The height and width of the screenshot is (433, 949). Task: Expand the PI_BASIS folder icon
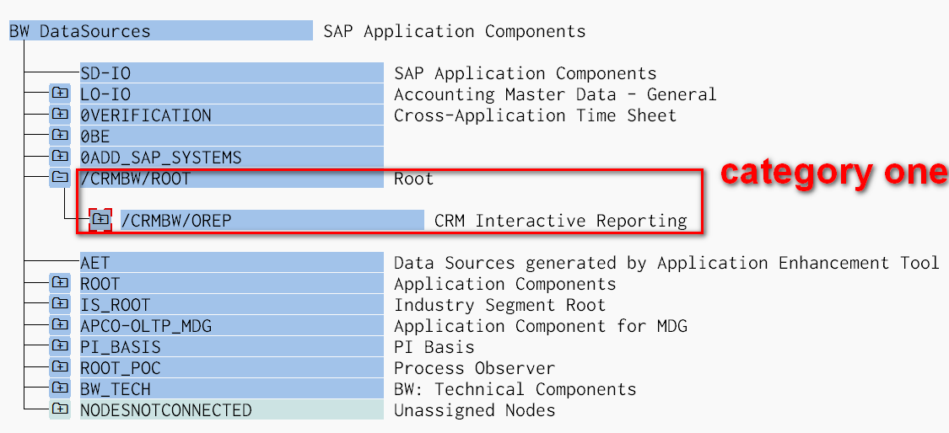point(59,346)
